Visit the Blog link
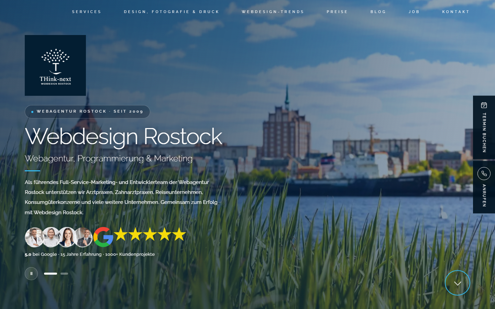 pos(378,12)
